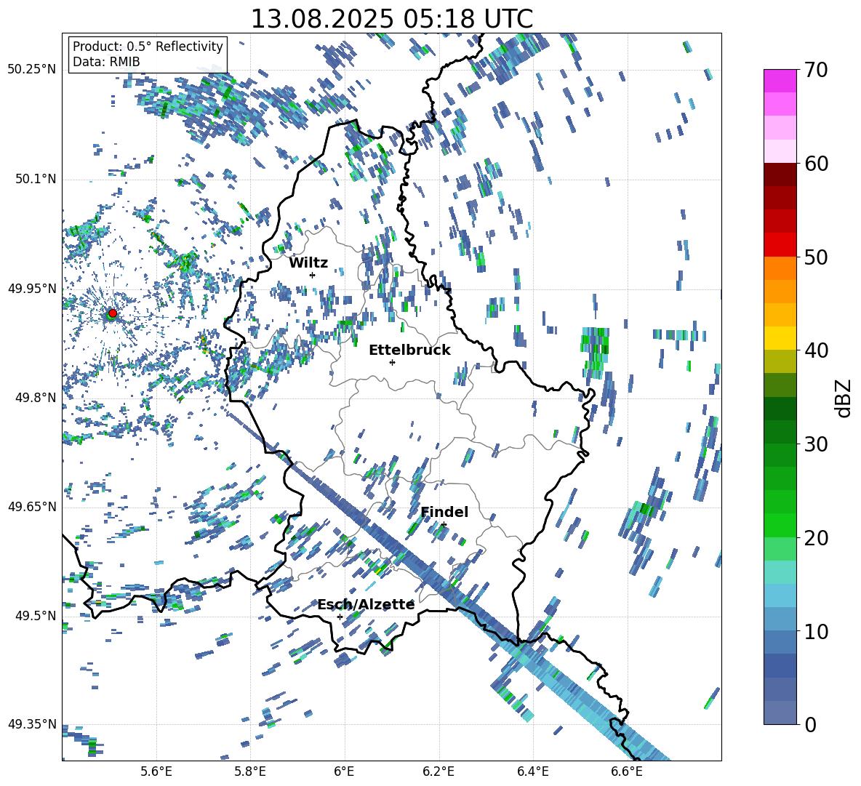Click the 49.35°N latitude label
This screenshot has height=786, width=861.
pos(32,724)
